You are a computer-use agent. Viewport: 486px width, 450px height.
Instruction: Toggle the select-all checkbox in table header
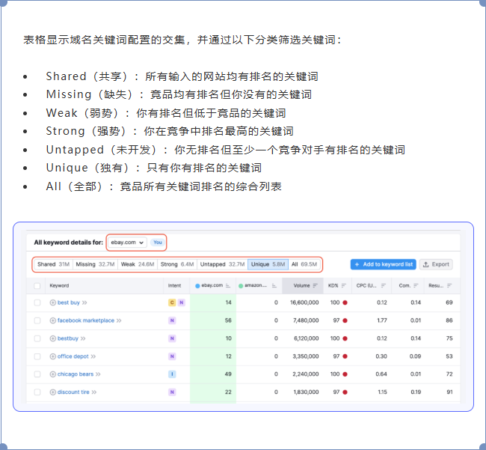pos(37,285)
